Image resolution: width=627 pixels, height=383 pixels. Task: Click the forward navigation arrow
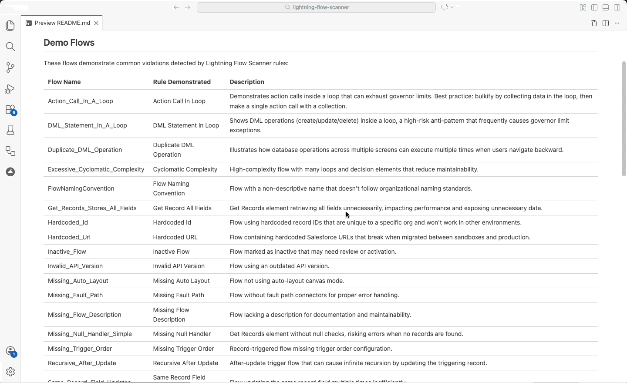tap(188, 7)
